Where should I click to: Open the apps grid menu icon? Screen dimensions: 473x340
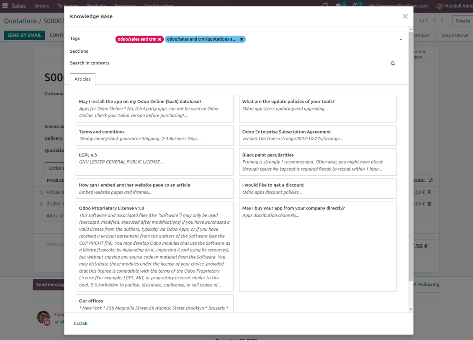pos(5,6)
